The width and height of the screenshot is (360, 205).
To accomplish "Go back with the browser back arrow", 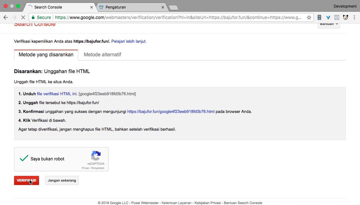I will 6,17.
